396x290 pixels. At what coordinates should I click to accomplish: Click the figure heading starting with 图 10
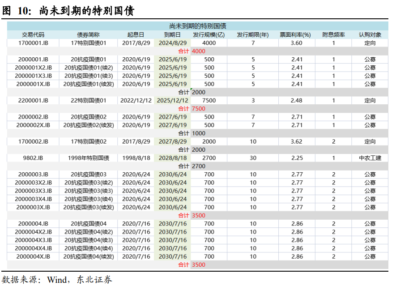click(68, 11)
